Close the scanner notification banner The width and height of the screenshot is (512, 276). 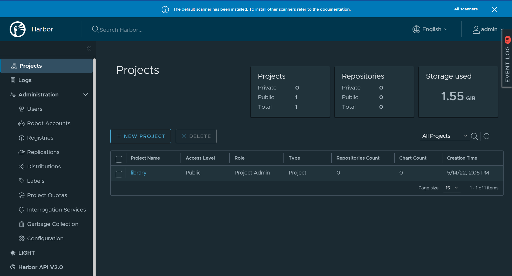494,10
